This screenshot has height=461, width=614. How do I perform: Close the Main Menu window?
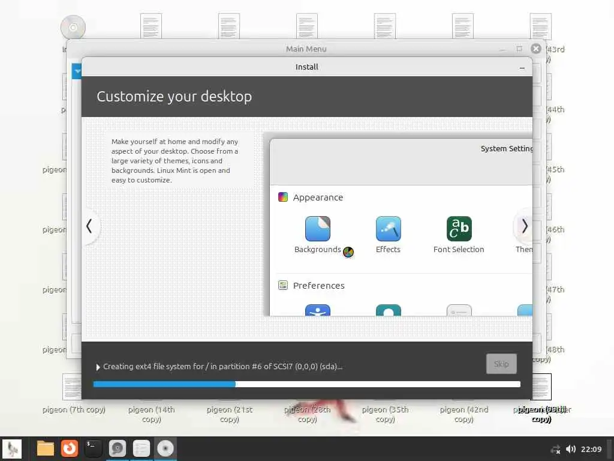[x=536, y=49]
